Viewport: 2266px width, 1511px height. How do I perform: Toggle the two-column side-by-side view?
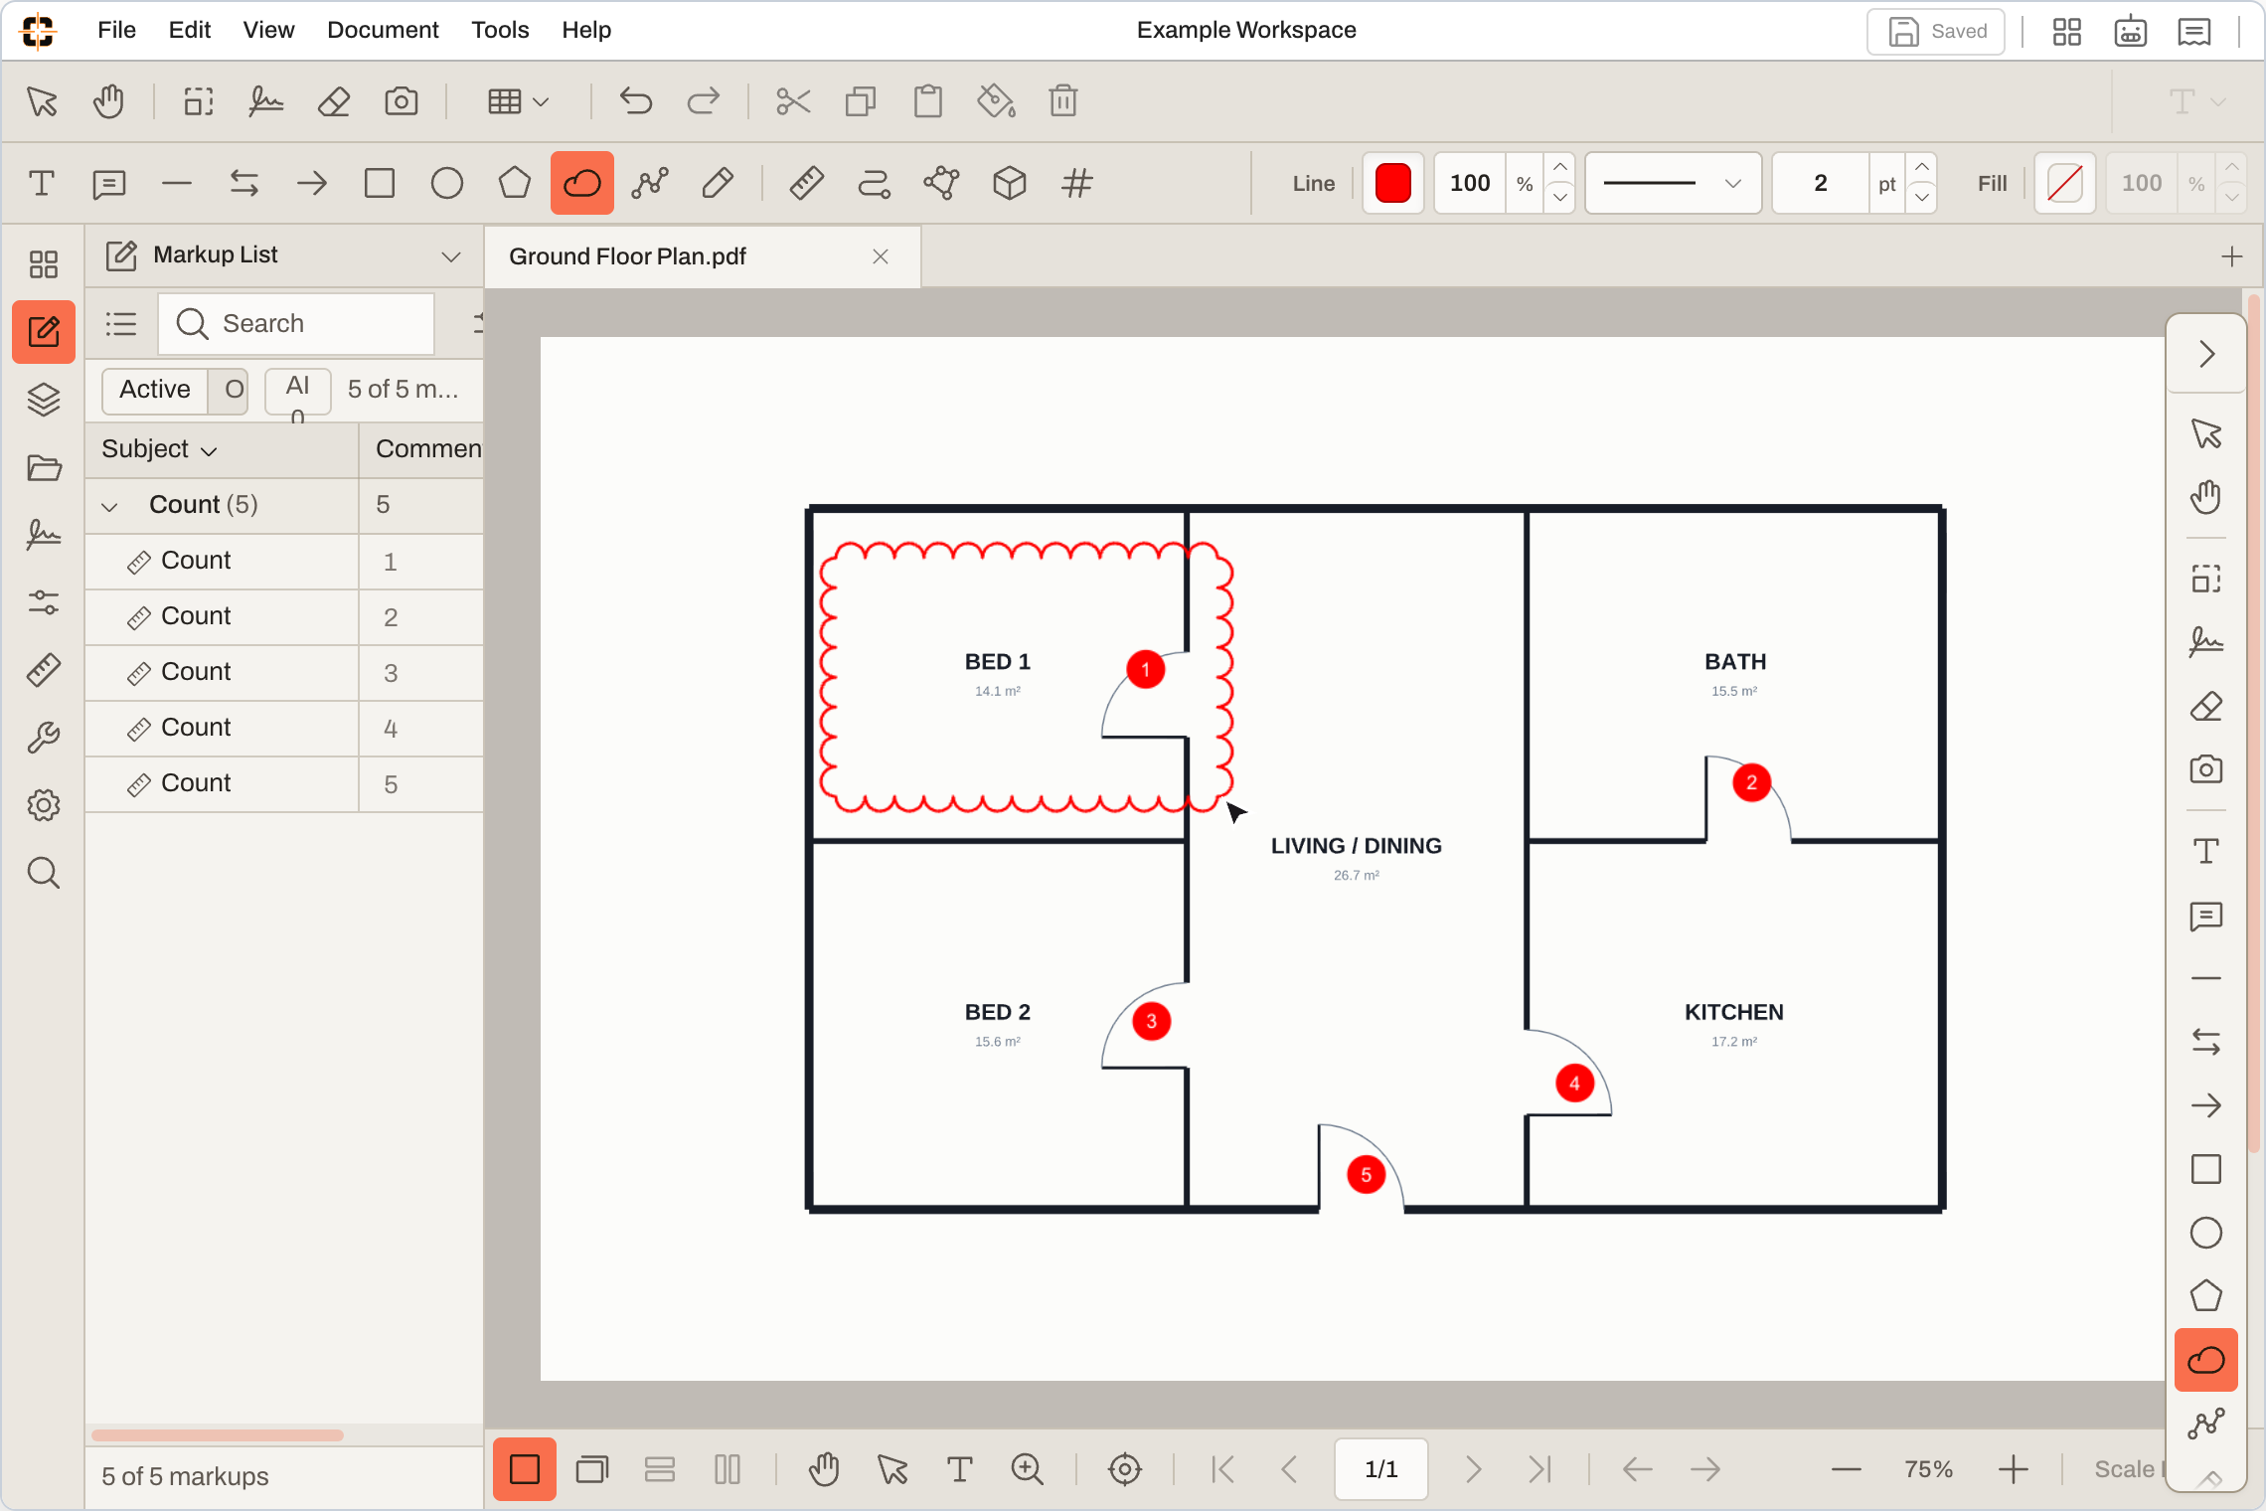click(x=727, y=1469)
